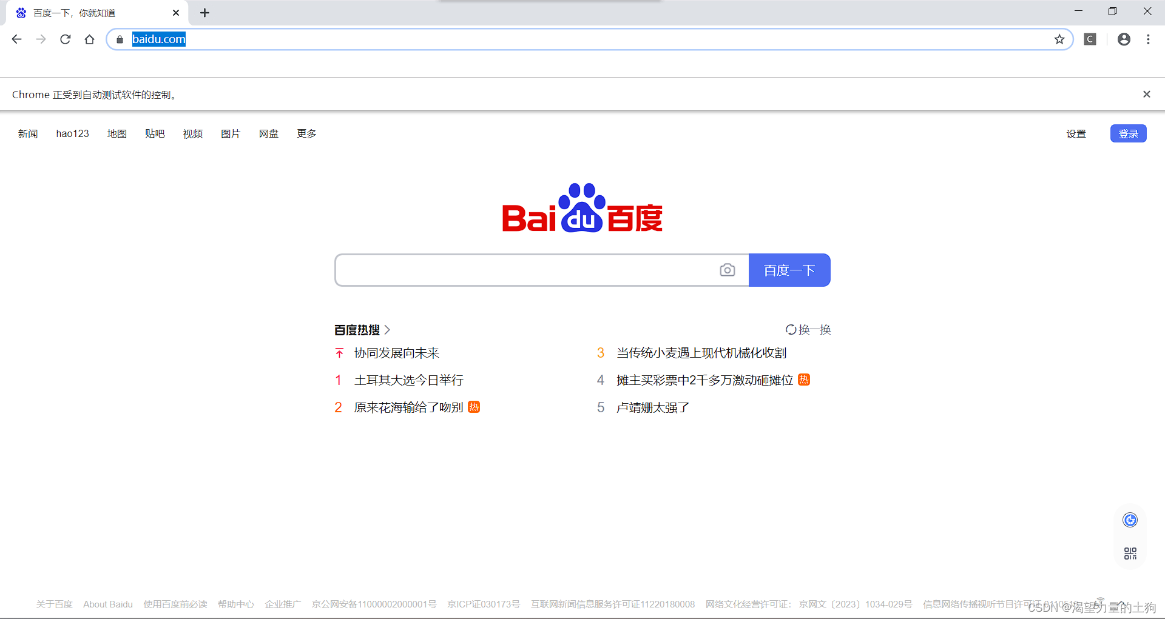Image resolution: width=1165 pixels, height=619 pixels.
Task: Click footer link 企业推广
Action: tap(283, 604)
